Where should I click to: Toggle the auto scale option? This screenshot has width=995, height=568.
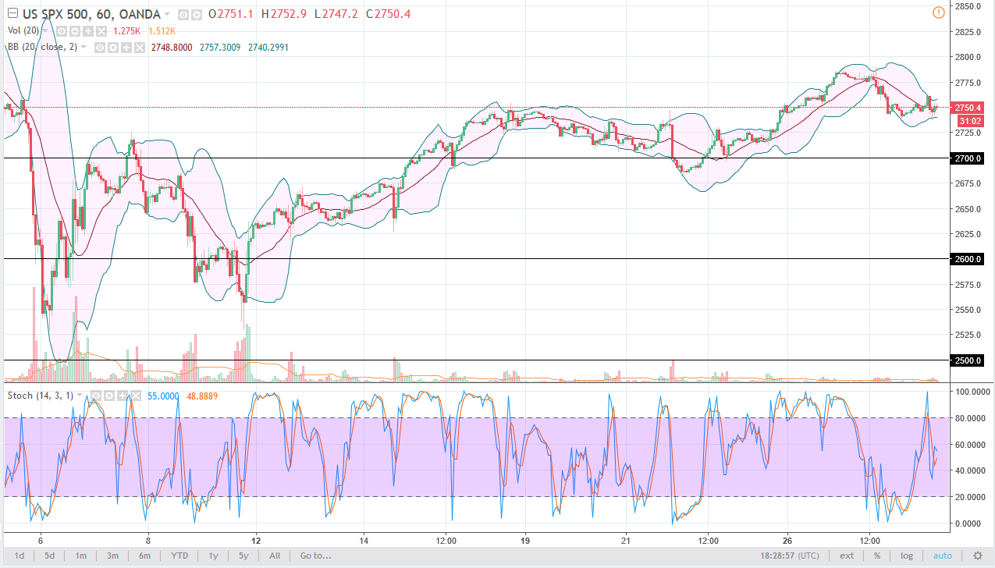pos(942,556)
